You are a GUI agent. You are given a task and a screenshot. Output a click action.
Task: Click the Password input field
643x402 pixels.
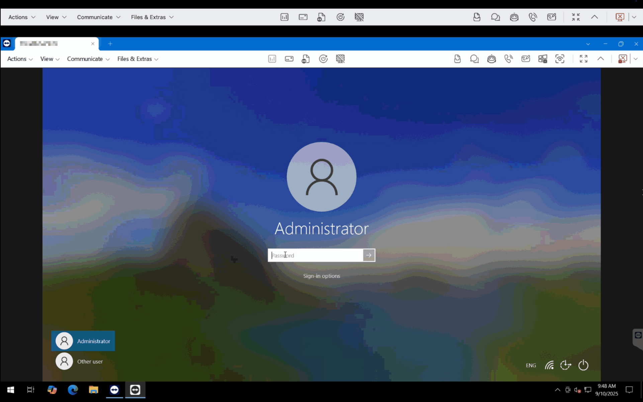[315, 255]
